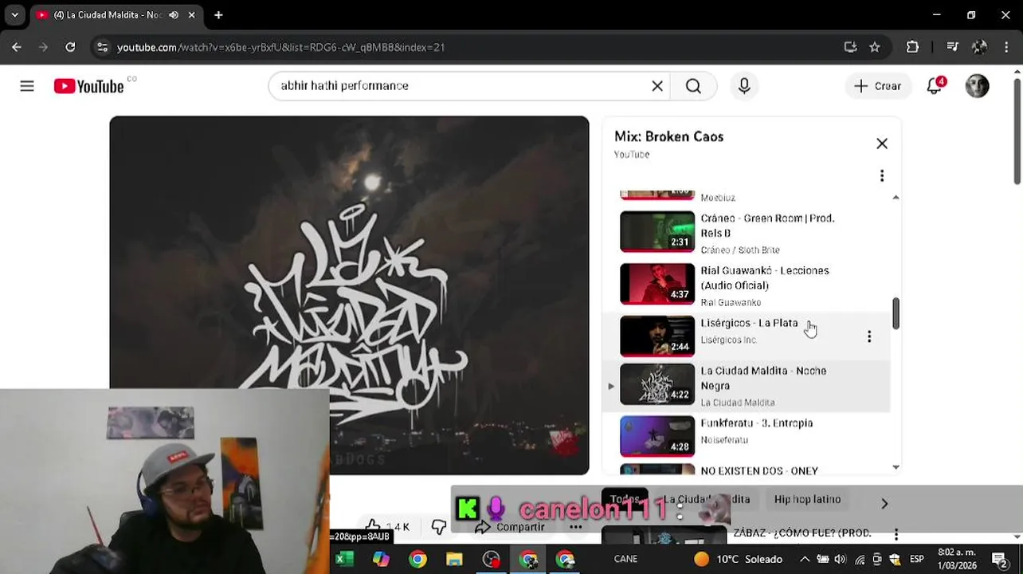Screen dimensions: 1023x574
Task: Click the ZÁBAZ - ¿CÓMO FUE? title
Action: [x=802, y=533]
